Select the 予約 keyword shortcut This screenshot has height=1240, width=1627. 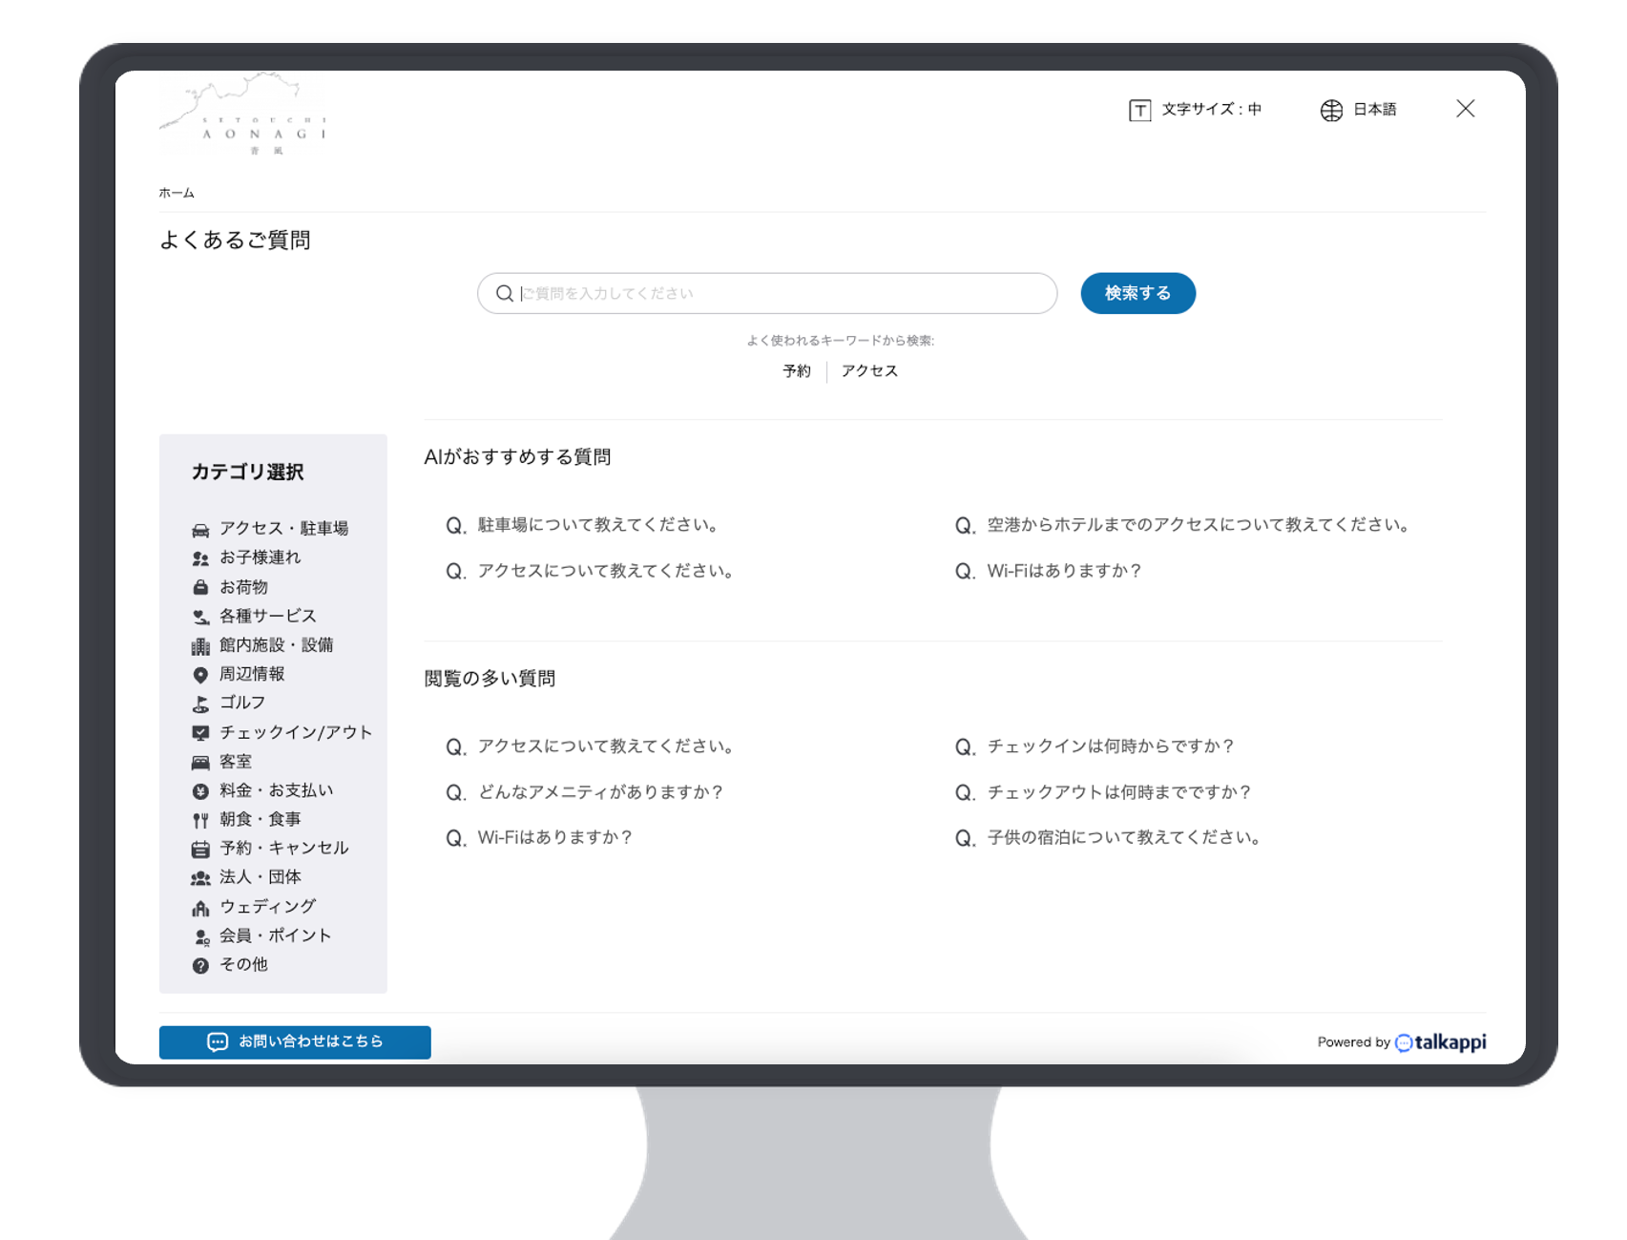point(796,370)
